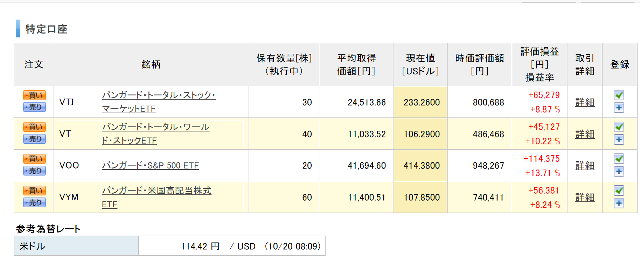Open バンガード・米国高配当株式ETF link
Screen dimensions: 640x265
point(156,191)
